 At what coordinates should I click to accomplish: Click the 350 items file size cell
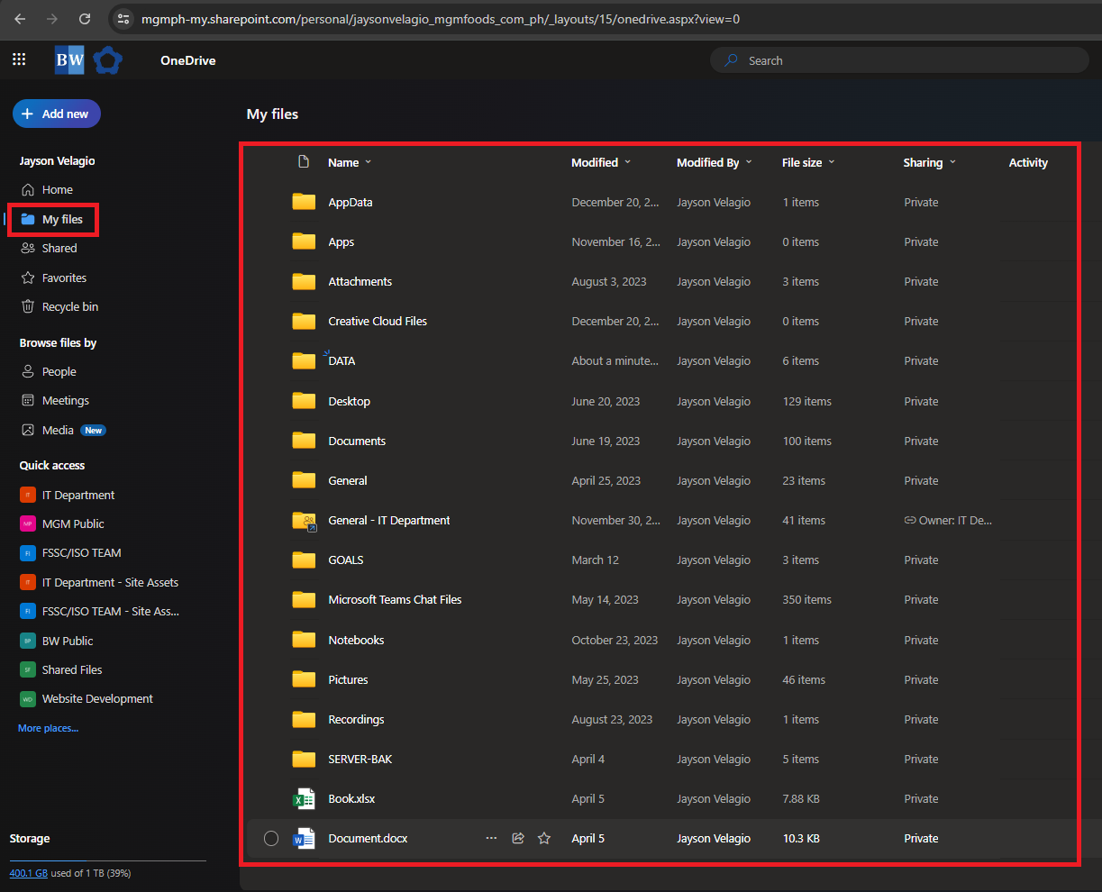click(x=806, y=599)
